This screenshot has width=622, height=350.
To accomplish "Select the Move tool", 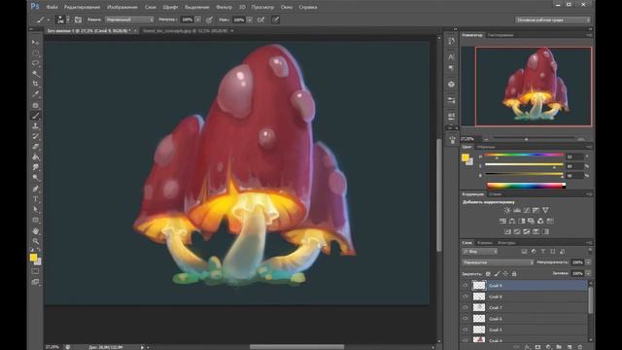I will (x=35, y=42).
